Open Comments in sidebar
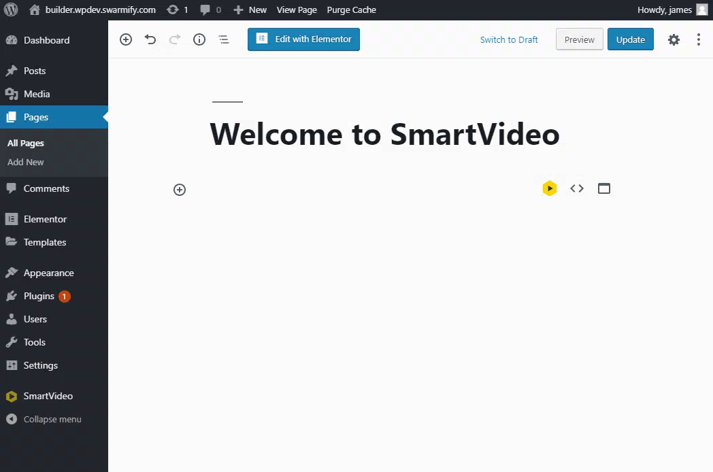The height and width of the screenshot is (472, 713). (54, 188)
